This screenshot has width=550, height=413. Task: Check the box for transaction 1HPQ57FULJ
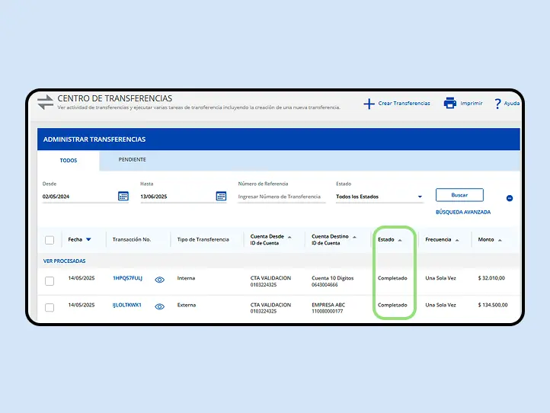[x=50, y=281]
